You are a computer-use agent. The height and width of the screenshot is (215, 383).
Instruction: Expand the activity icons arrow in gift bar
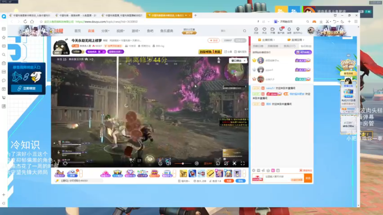tap(174, 173)
